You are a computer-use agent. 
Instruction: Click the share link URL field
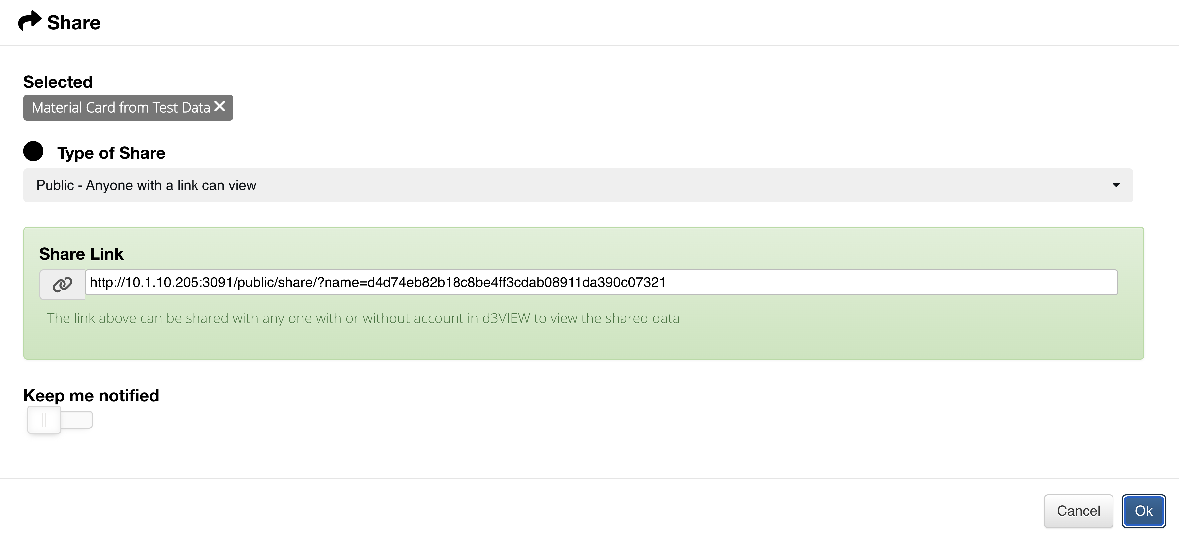click(601, 282)
